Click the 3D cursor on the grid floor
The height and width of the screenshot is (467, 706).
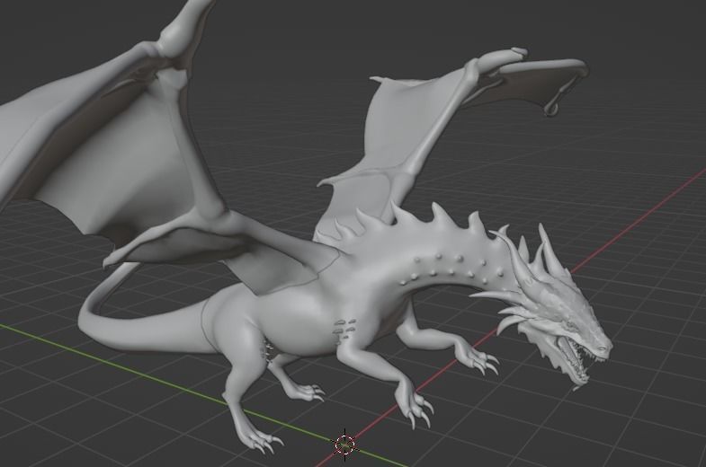coord(344,445)
